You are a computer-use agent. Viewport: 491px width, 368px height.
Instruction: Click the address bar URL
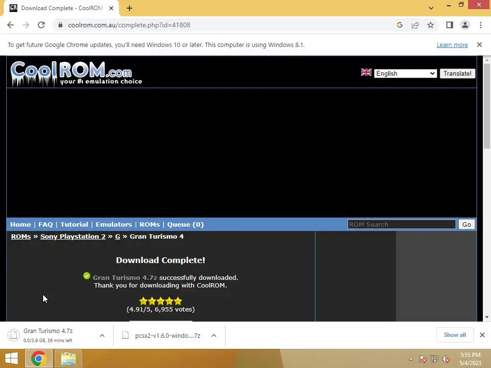click(x=129, y=25)
